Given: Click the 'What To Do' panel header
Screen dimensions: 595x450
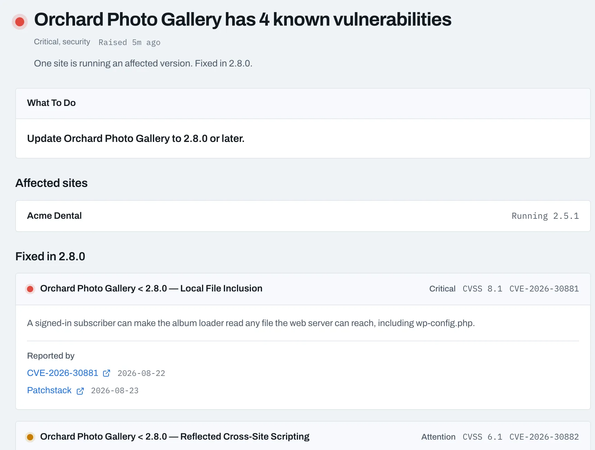Looking at the screenshot, I should [x=303, y=103].
